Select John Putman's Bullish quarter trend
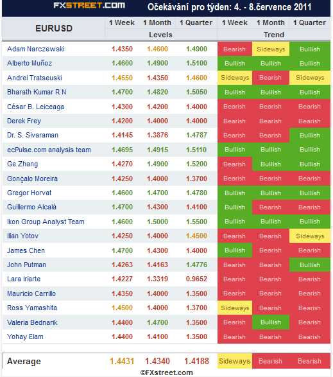 pos(310,265)
